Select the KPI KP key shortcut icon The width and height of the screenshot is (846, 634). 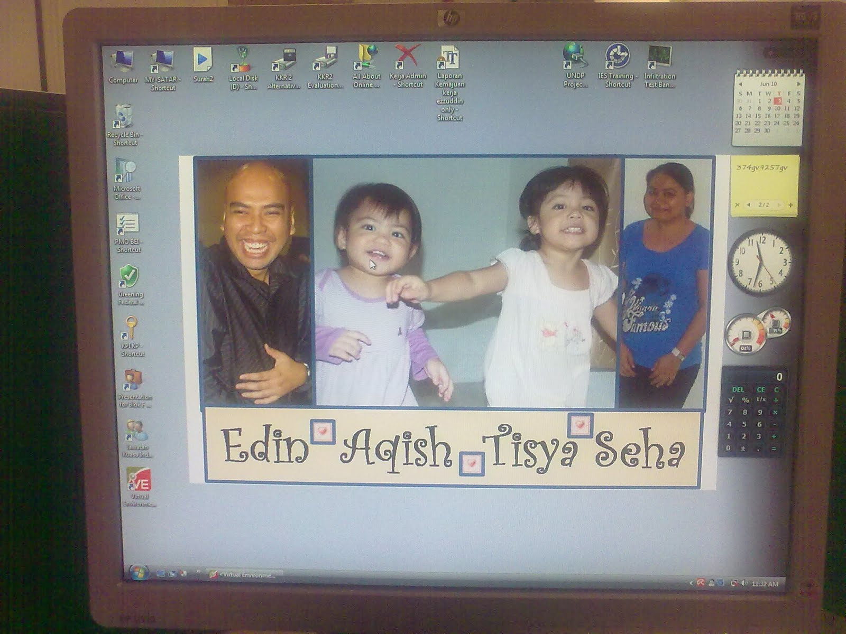click(x=132, y=337)
